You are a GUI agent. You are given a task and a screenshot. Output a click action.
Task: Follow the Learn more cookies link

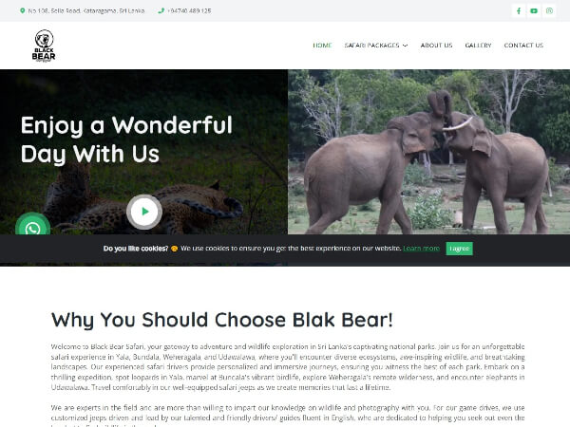(421, 249)
